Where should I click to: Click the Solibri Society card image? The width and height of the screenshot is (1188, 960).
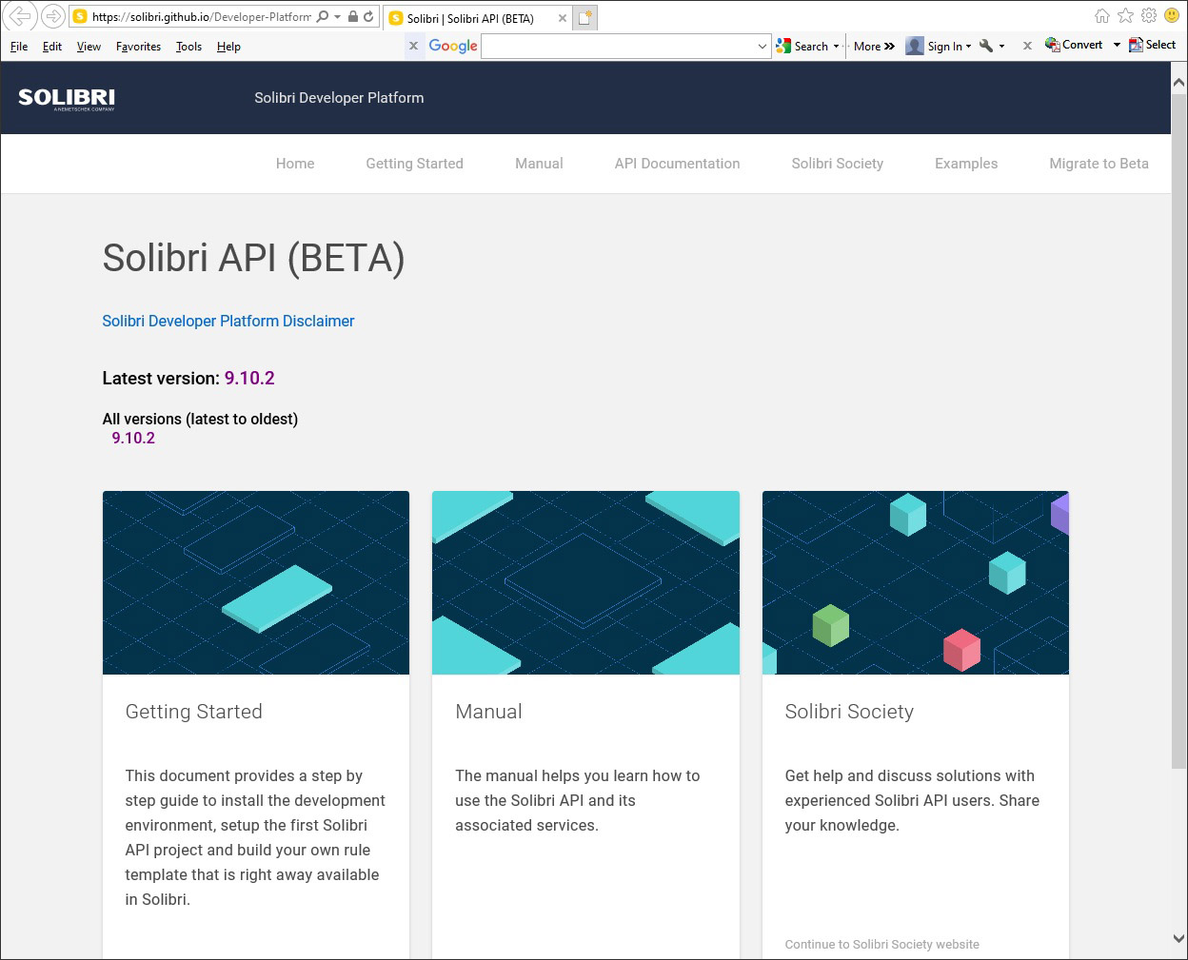click(916, 582)
